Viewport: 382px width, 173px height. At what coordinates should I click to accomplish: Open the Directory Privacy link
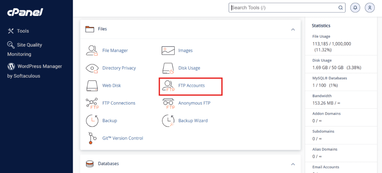pos(119,68)
